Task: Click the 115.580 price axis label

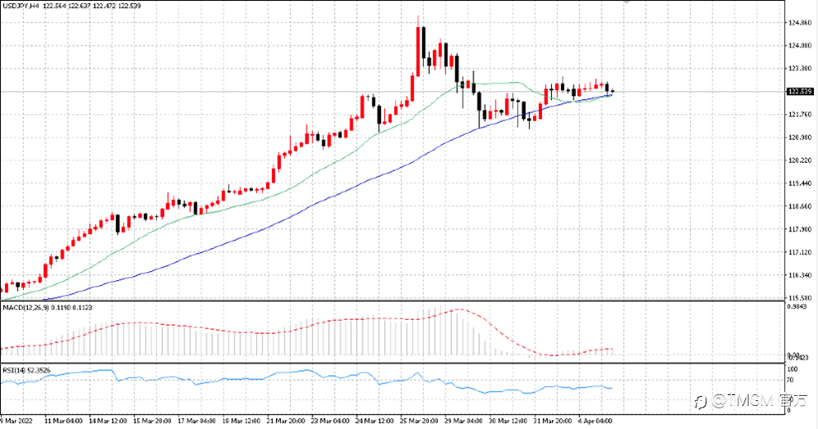Action: coord(801,298)
